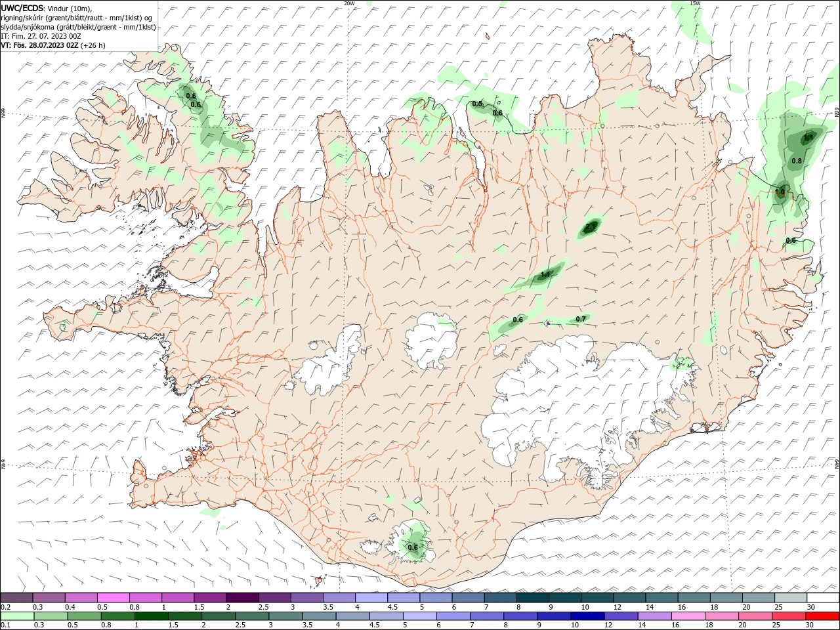Select the periwinkle 4 swatch in top legend row
This screenshot has height=630, width=840.
tap(371, 598)
